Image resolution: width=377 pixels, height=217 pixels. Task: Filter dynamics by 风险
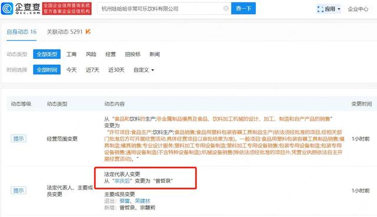pyautogui.click(x=91, y=54)
